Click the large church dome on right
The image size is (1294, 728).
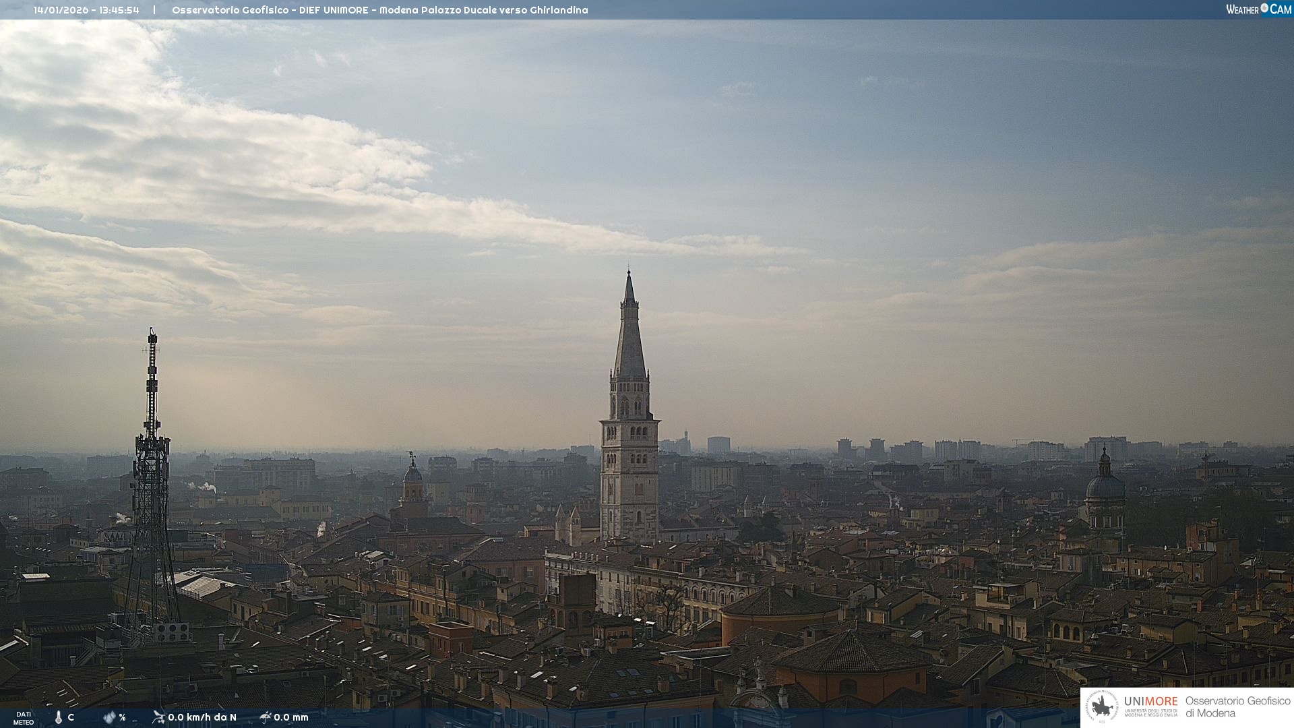click(x=1105, y=487)
